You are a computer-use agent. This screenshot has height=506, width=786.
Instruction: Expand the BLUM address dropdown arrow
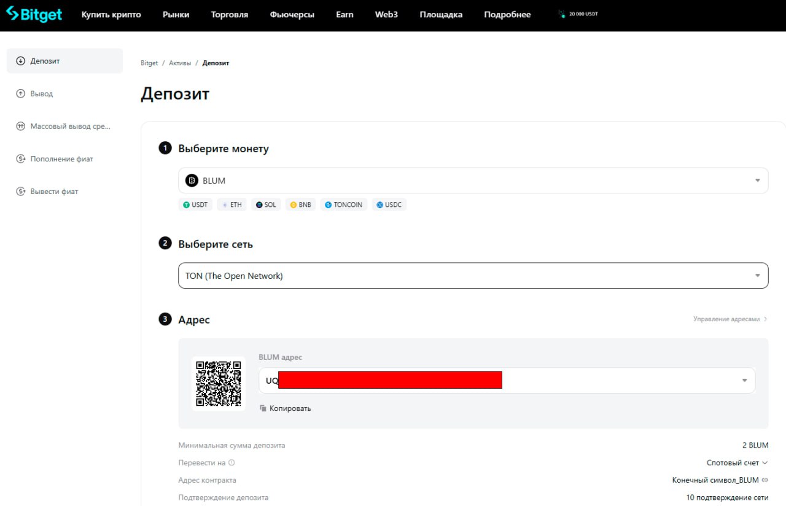tap(744, 381)
